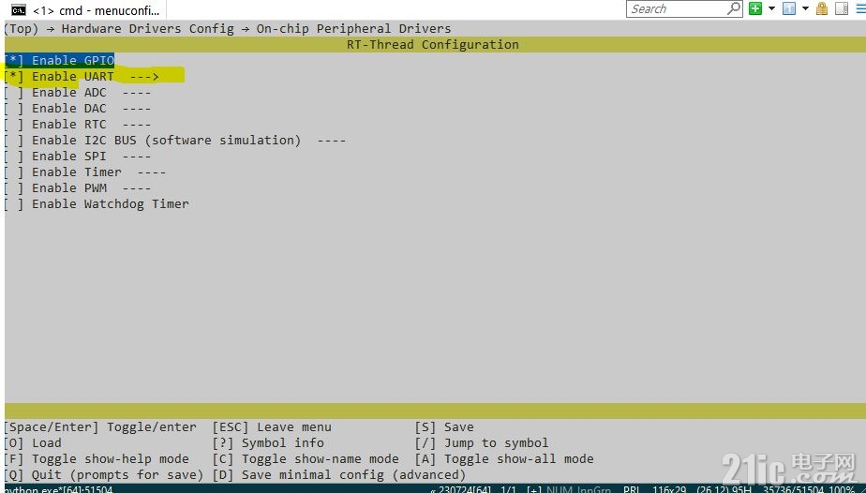The image size is (866, 493).
Task: Click the dashes after Enable SPI
Action: (x=137, y=157)
